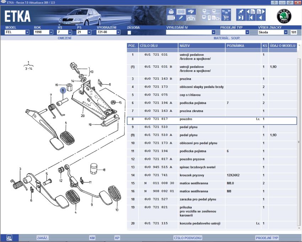
Task: Click the pushpin icon
Action: (241, 12)
